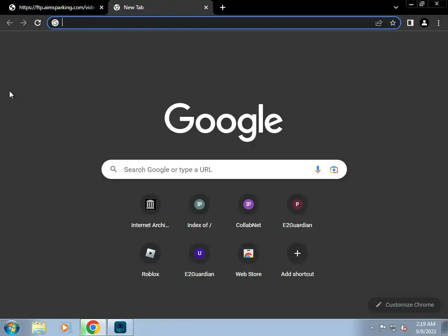Expand the tab search dropdown arrow
The image size is (448, 336).
coord(395,7)
